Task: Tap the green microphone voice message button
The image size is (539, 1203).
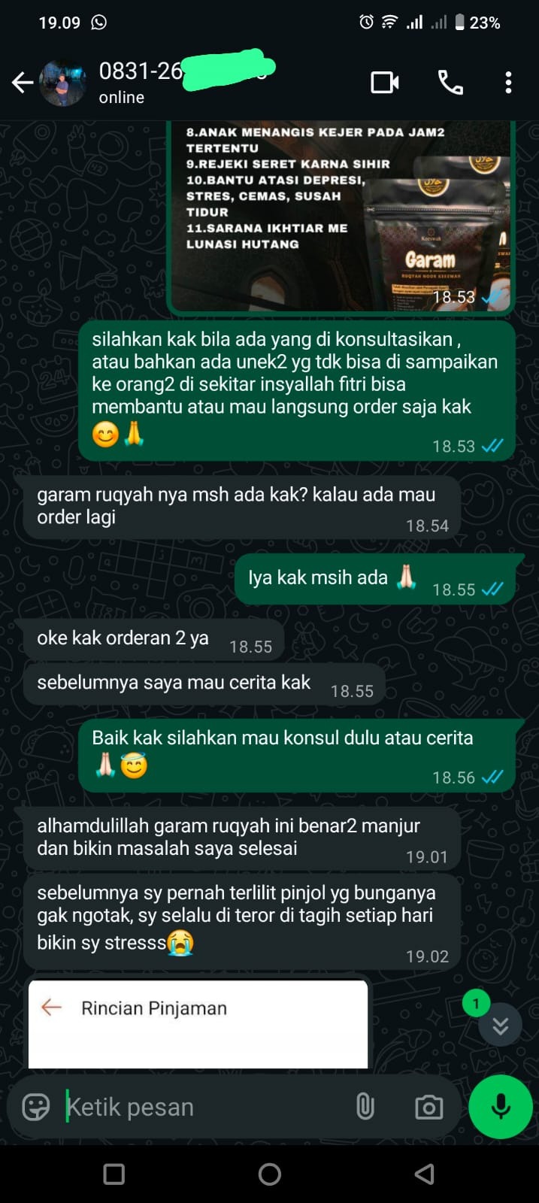Action: pyautogui.click(x=501, y=1107)
